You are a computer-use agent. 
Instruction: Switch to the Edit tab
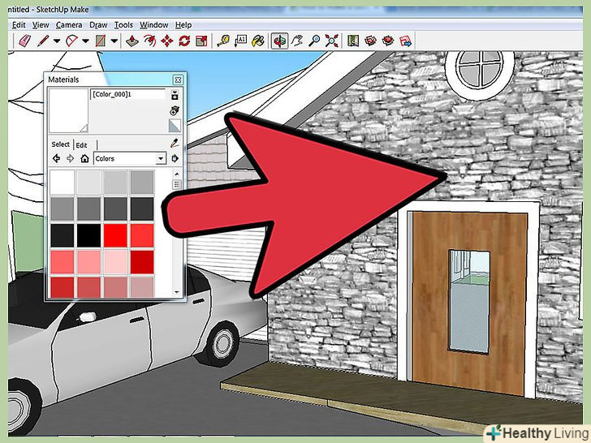(x=81, y=145)
